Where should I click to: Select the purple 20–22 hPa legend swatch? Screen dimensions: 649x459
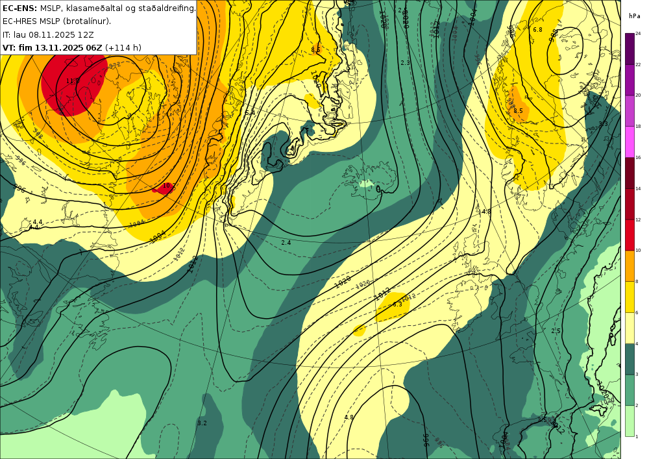tap(630, 79)
